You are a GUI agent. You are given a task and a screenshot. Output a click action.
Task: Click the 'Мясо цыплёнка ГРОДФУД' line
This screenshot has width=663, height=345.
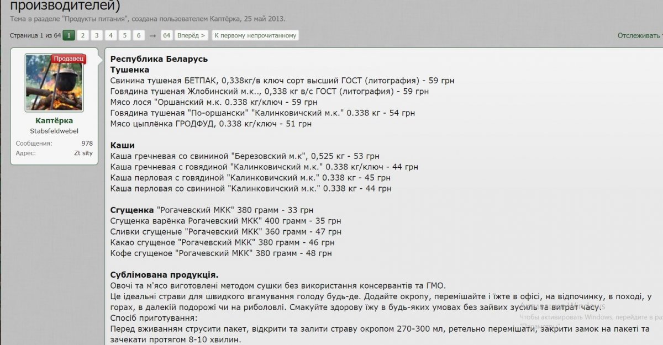(x=211, y=124)
